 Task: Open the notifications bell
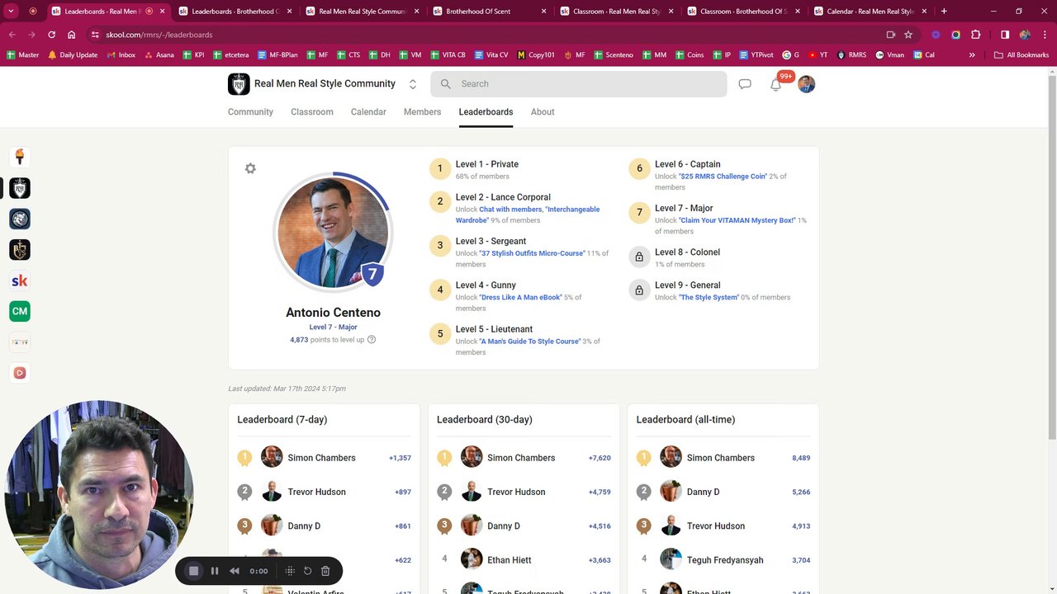(775, 84)
